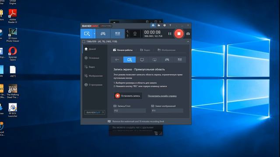Select the fullscreen monitor mode in the mode row
Viewport: 280px width, 157px height.
click(x=142, y=60)
